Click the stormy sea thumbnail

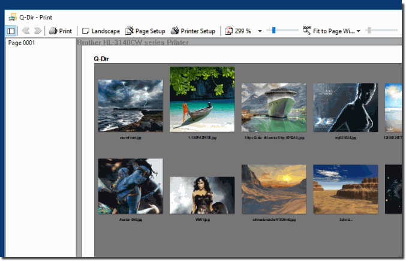(131, 106)
